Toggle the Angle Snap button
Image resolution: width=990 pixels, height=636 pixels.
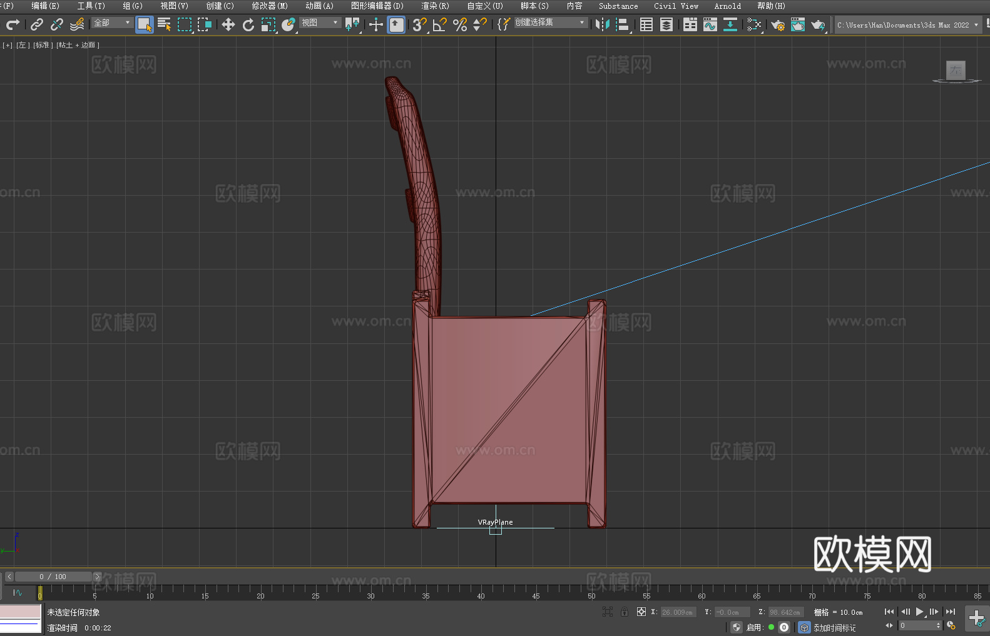point(440,24)
